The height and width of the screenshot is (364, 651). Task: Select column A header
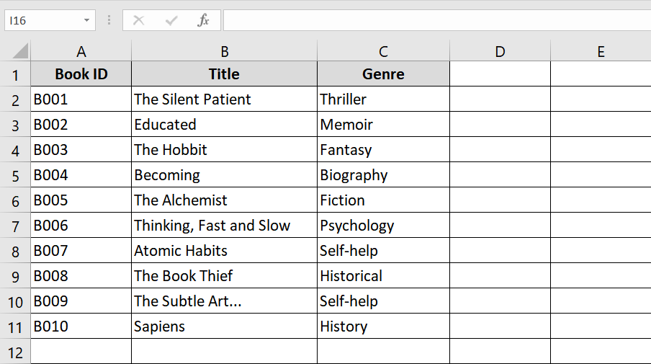click(81, 51)
